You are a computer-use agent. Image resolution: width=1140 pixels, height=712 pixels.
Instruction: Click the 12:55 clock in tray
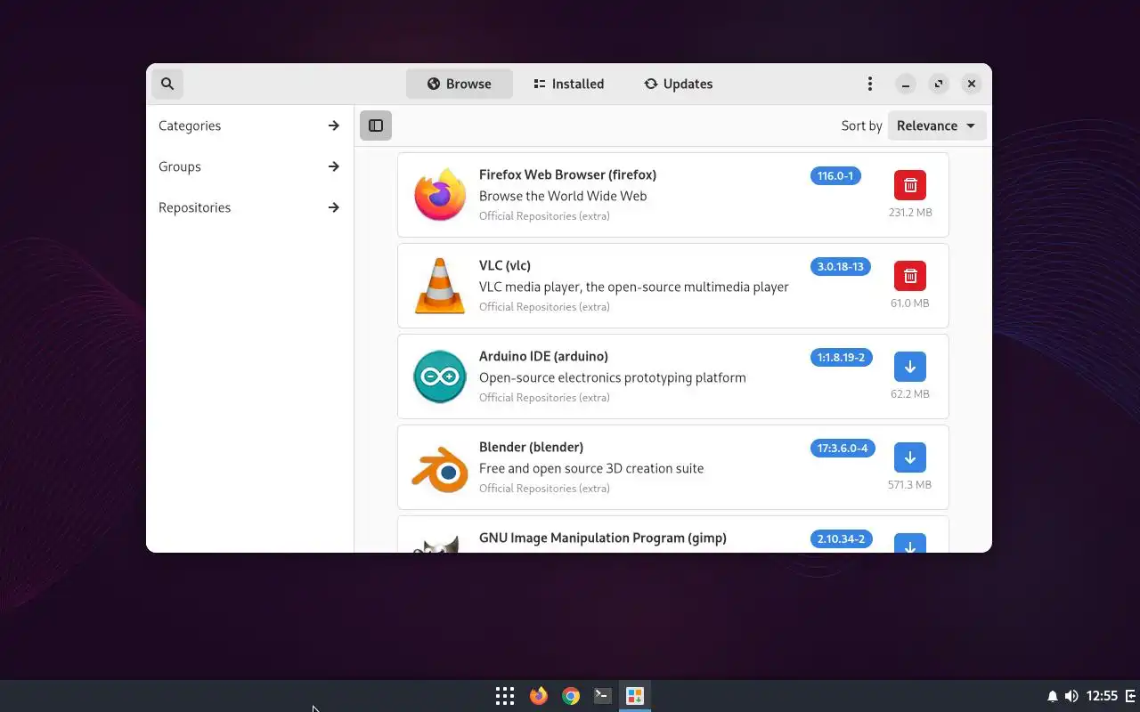point(1102,696)
